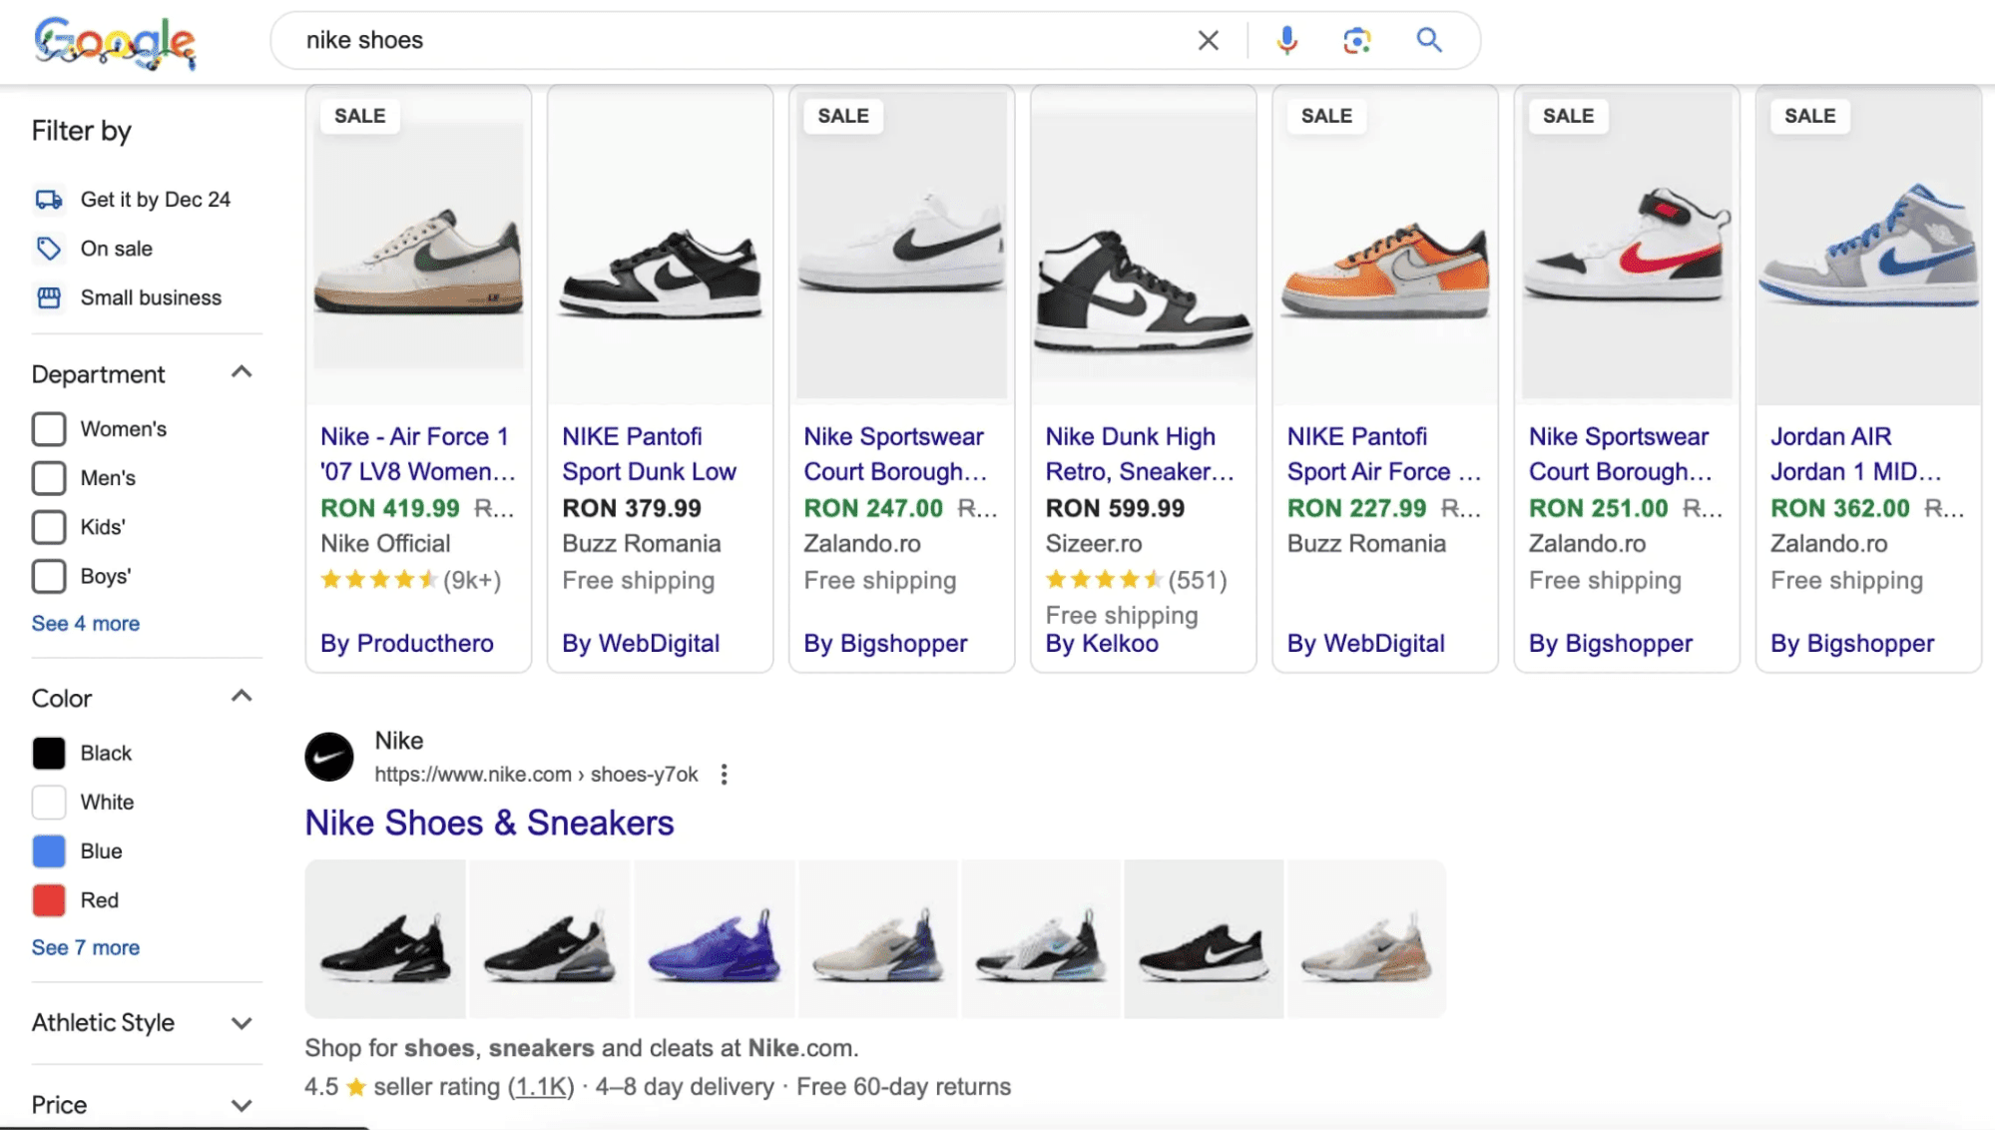Open the three-dot options menu on the Nike result
The image size is (1995, 1131).
click(x=725, y=774)
